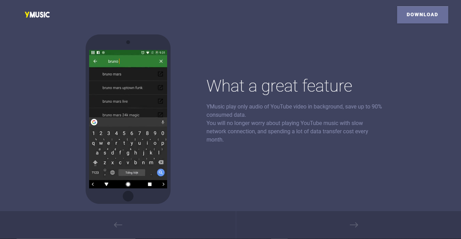461x239 pixels.
Task: Tap the Android recents square button
Action: tap(150, 184)
